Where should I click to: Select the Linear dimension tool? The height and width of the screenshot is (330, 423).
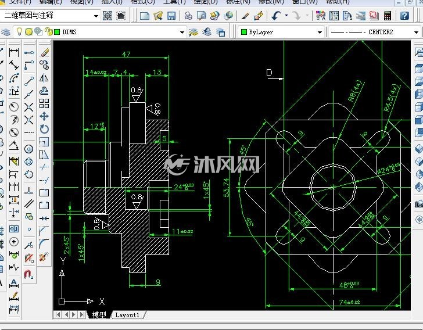coord(14,52)
